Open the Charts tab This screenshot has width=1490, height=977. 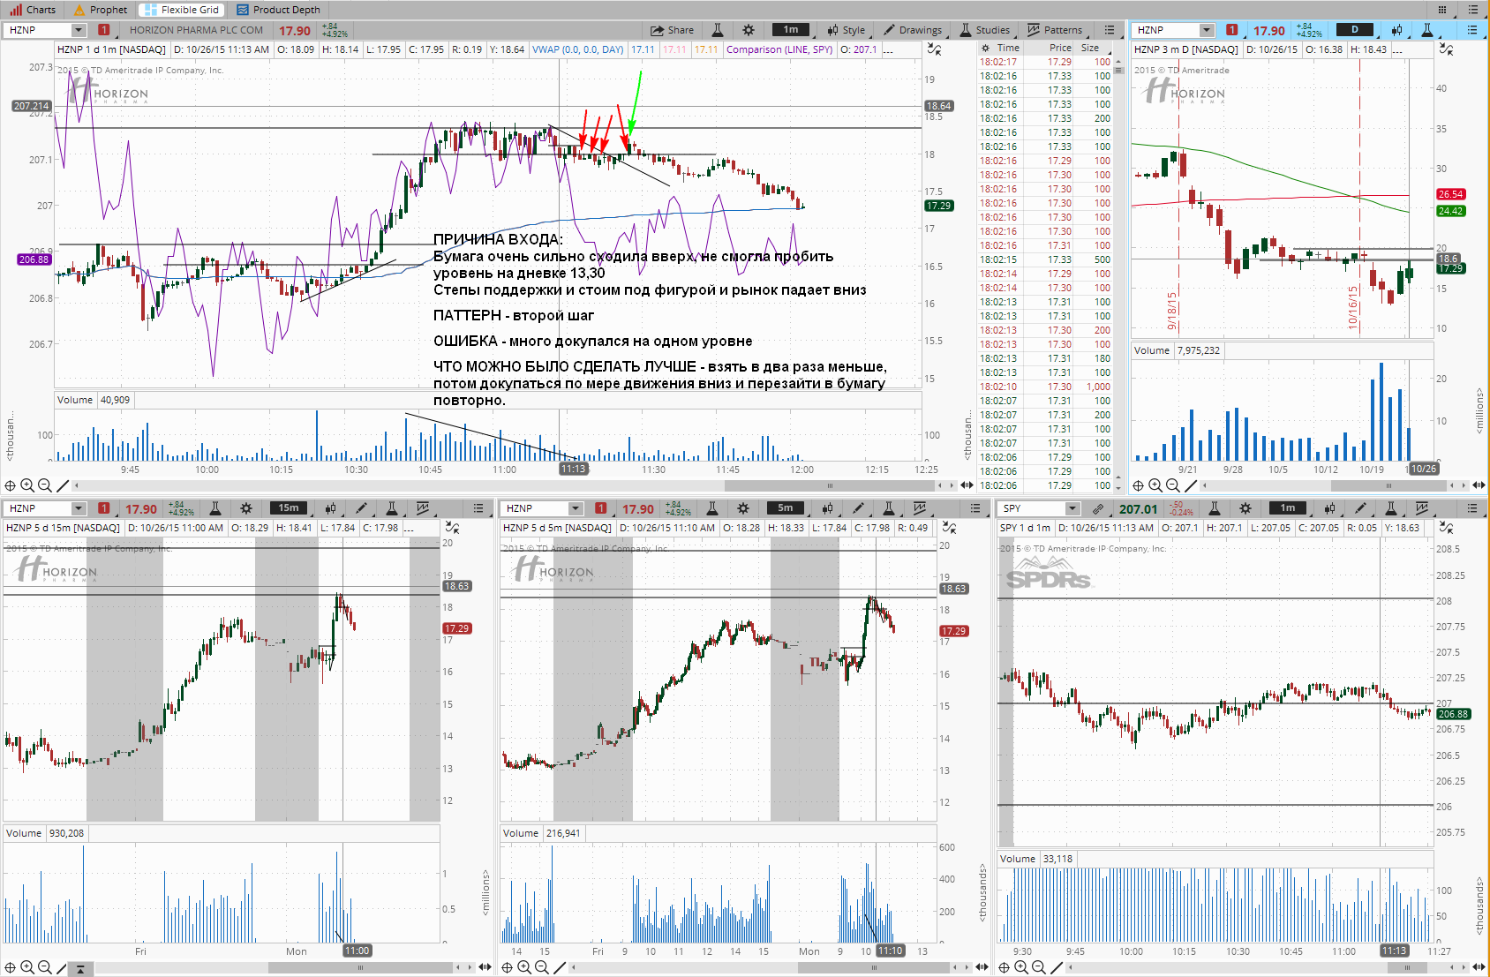click(33, 10)
